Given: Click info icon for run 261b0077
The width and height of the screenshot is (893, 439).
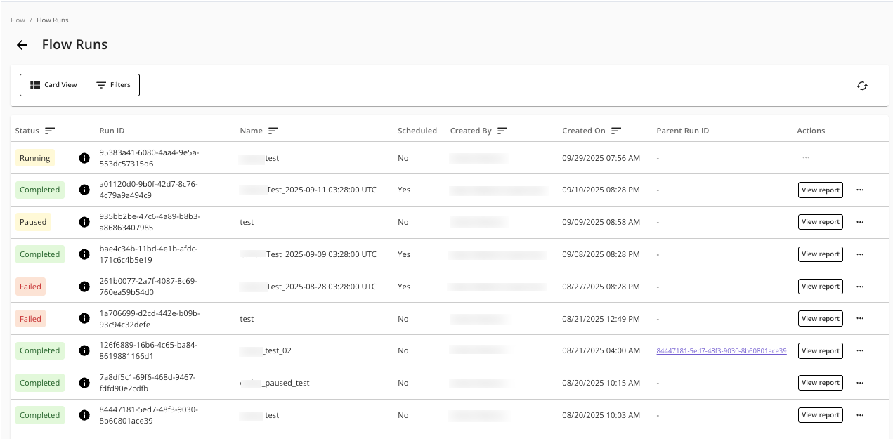Looking at the screenshot, I should pyautogui.click(x=84, y=287).
